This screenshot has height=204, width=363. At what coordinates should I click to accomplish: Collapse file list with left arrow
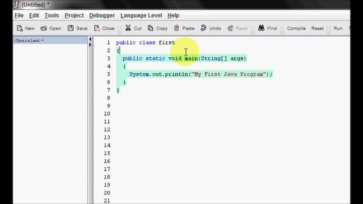(90, 39)
